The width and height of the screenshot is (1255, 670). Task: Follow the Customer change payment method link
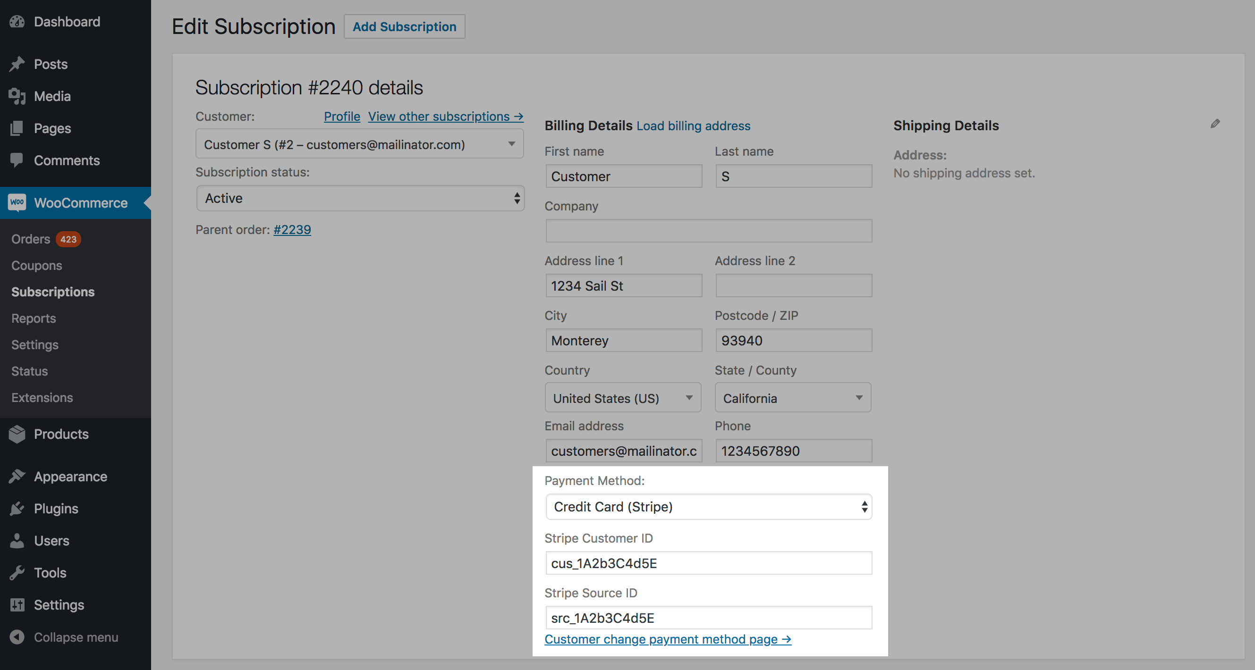668,639
